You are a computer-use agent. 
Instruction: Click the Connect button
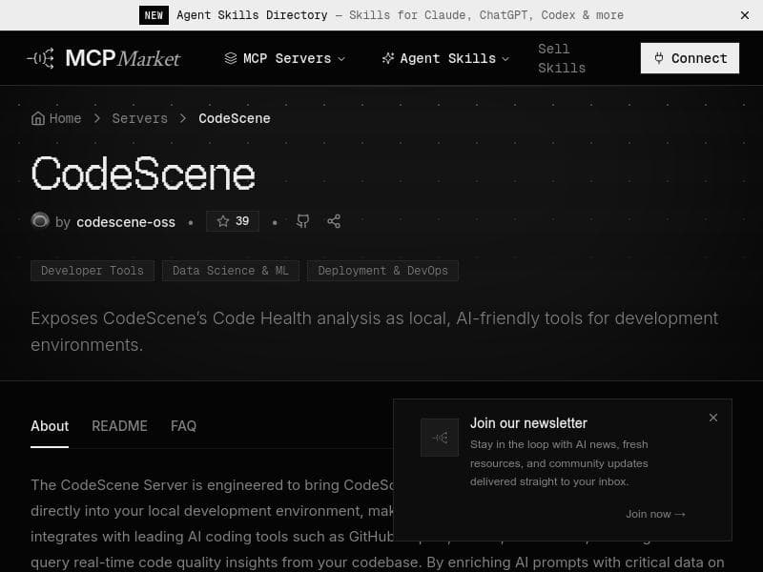click(x=690, y=58)
